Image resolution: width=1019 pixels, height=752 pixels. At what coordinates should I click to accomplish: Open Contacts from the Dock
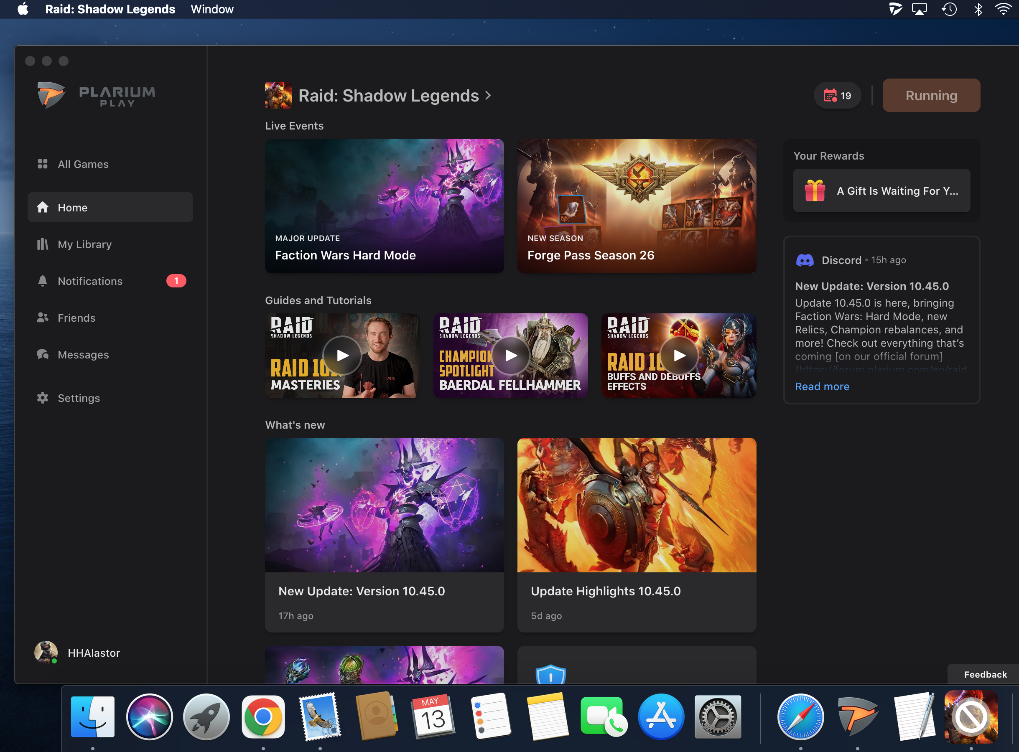click(x=377, y=716)
